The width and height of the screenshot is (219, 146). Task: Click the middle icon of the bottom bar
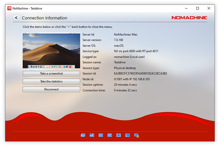pyautogui.click(x=109, y=135)
